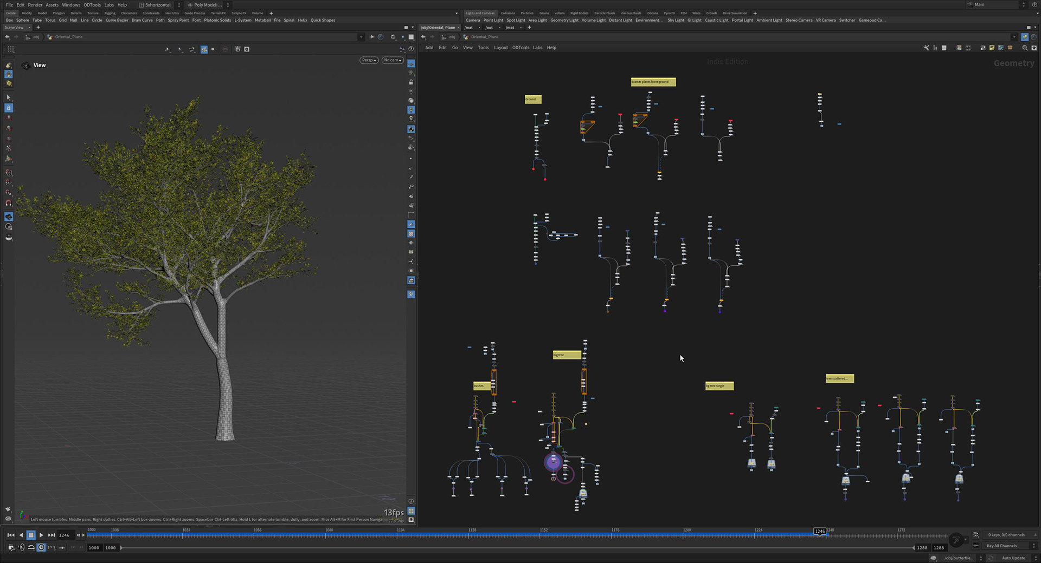Click the current frame number field
Viewport: 1041px width, 563px height.
pos(65,535)
